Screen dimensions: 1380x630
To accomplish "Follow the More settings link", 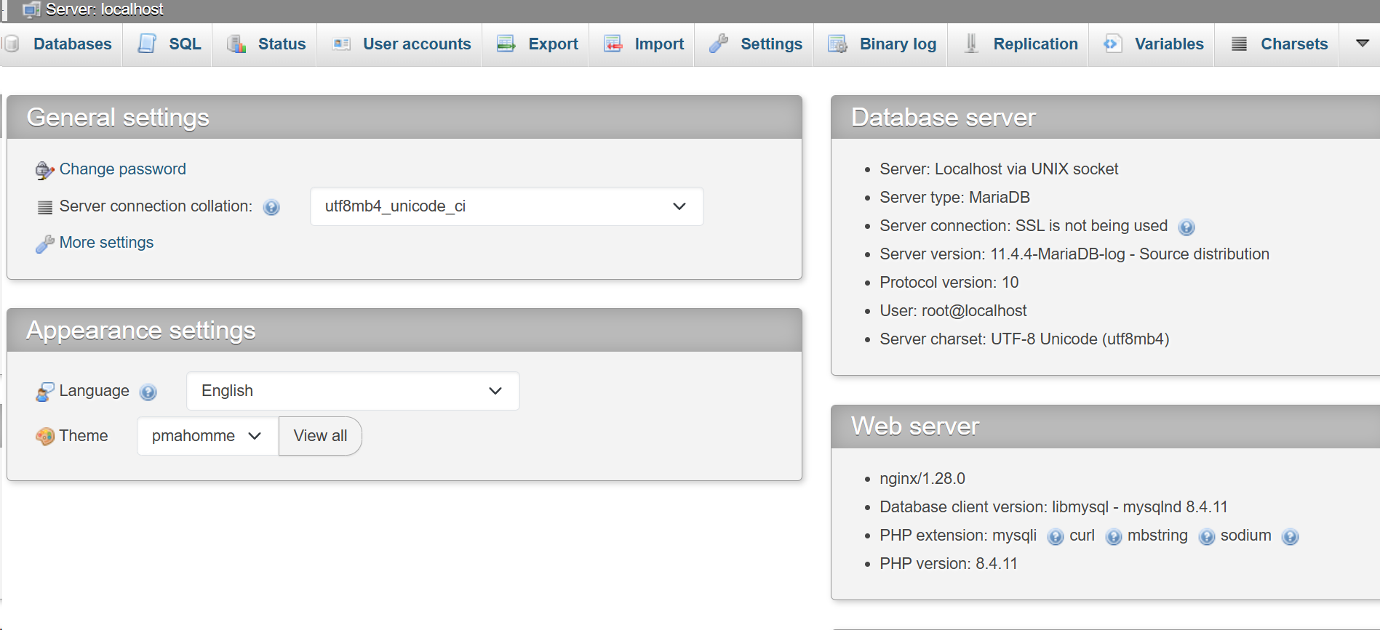I will click(106, 243).
